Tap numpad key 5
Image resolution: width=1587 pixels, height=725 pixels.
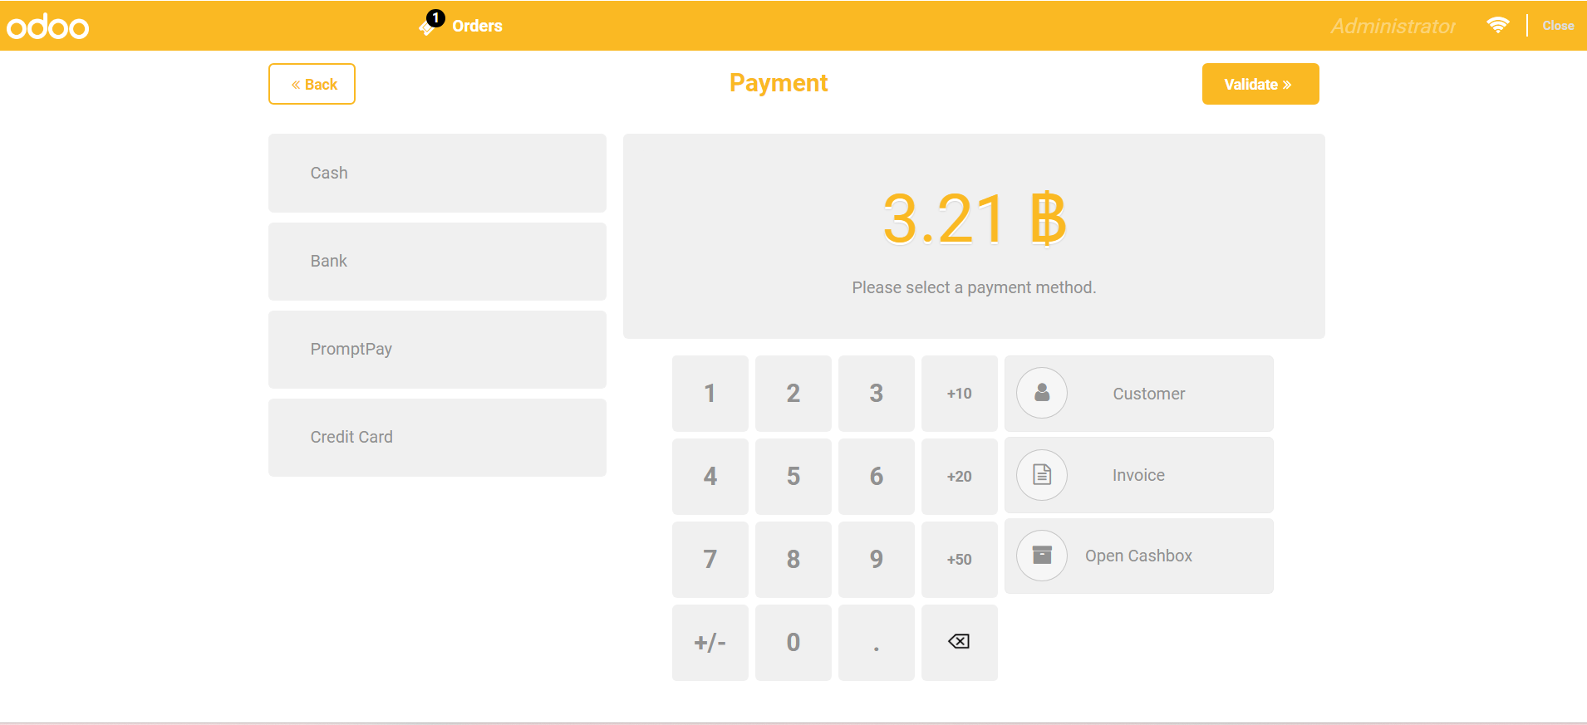click(793, 476)
